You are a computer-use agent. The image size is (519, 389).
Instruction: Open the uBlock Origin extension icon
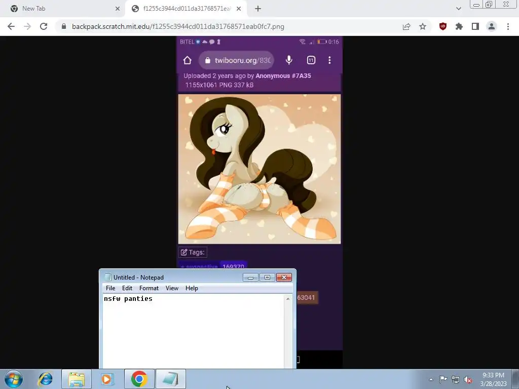pyautogui.click(x=443, y=26)
